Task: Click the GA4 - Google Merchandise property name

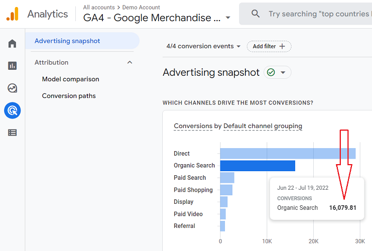Action: click(x=152, y=18)
